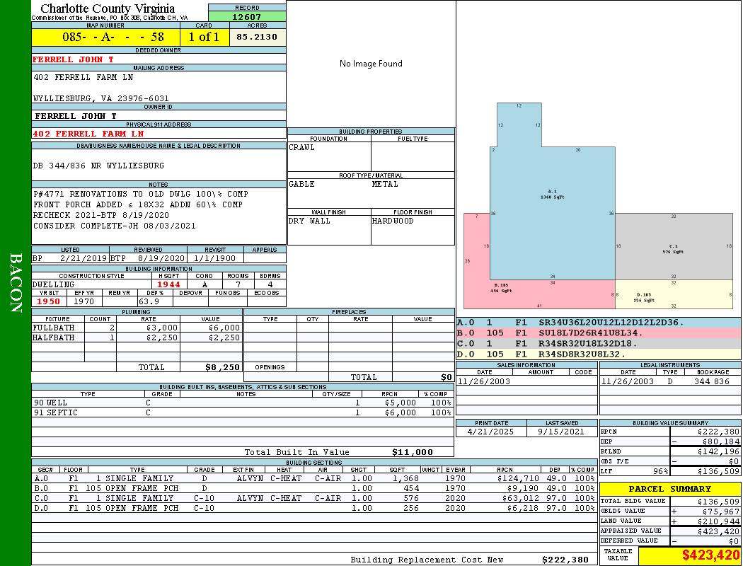Click print date 4/21/2025

pos(490,432)
